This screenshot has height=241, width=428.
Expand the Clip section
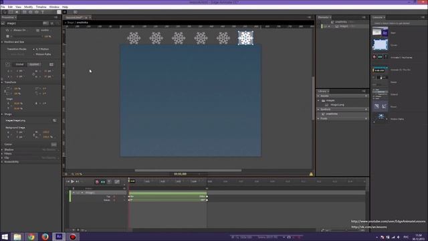coord(2,158)
